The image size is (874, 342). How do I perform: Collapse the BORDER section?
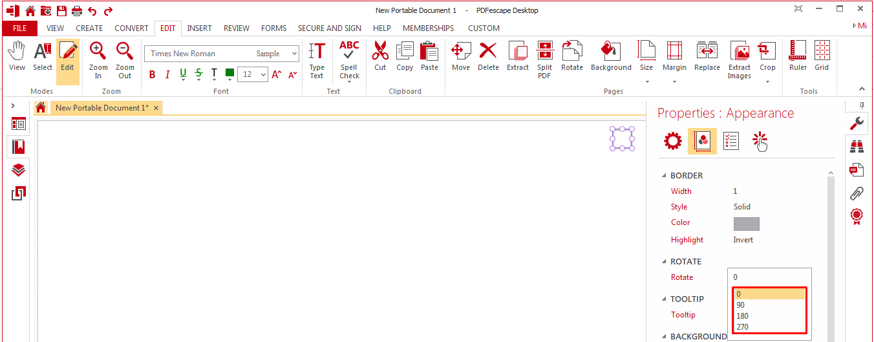click(663, 176)
